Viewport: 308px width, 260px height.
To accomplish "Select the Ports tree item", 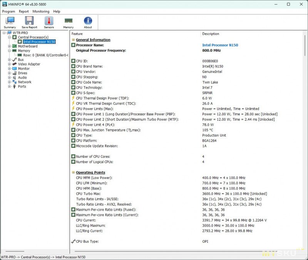I will (22, 86).
